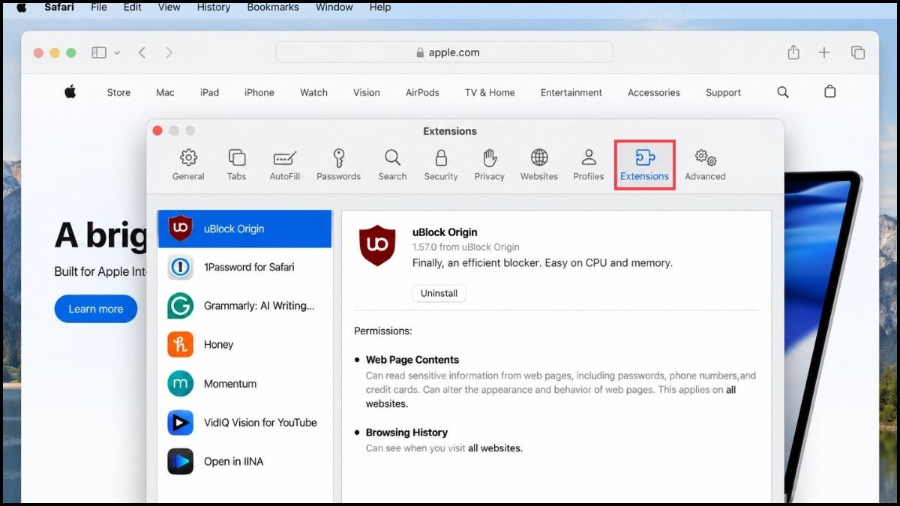Image resolution: width=900 pixels, height=506 pixels.
Task: Open the Store link on apple.com
Action: [118, 93]
